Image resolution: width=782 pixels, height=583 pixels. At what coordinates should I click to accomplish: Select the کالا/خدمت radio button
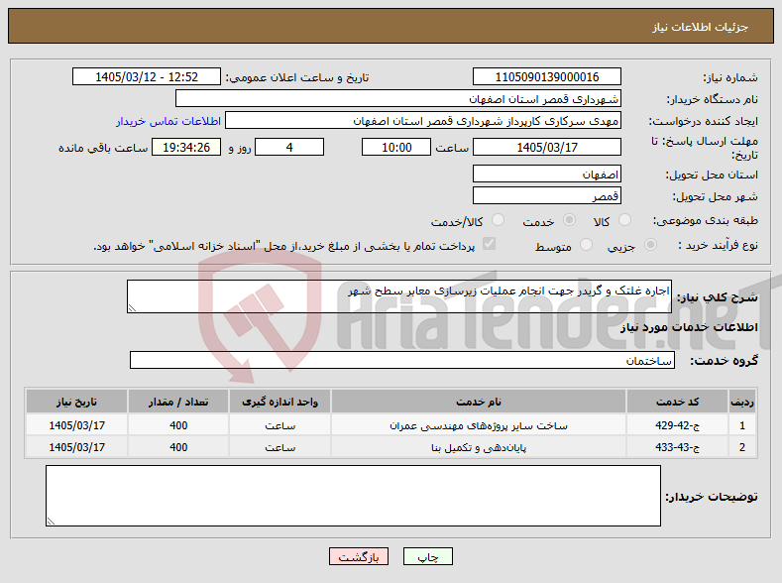[498, 220]
